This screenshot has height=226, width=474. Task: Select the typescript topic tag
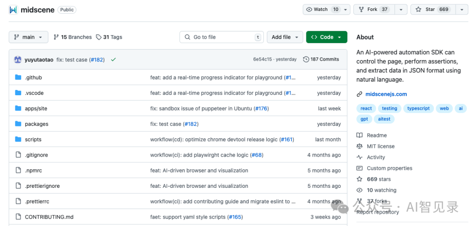click(x=418, y=108)
